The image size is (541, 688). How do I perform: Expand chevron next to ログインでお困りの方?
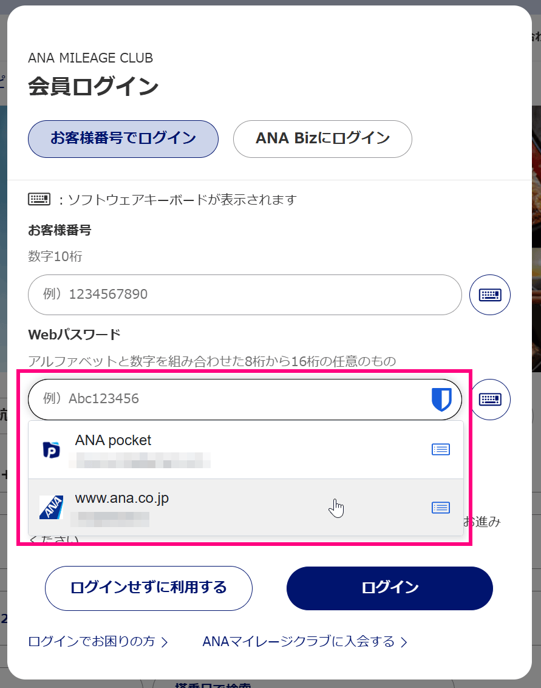pos(165,642)
